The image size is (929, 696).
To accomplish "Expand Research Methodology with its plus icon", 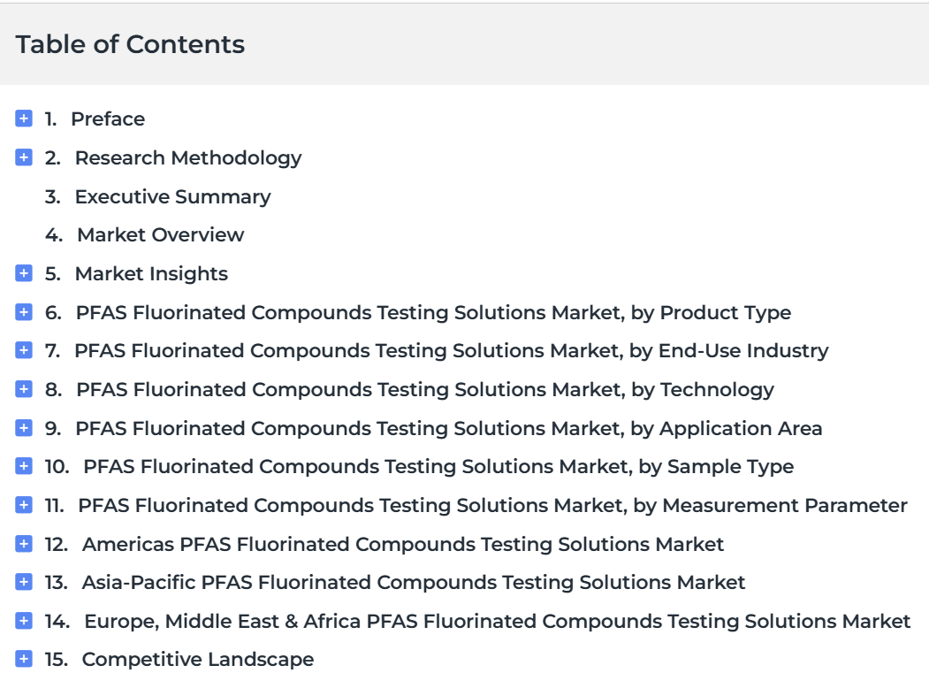I will pos(24,157).
